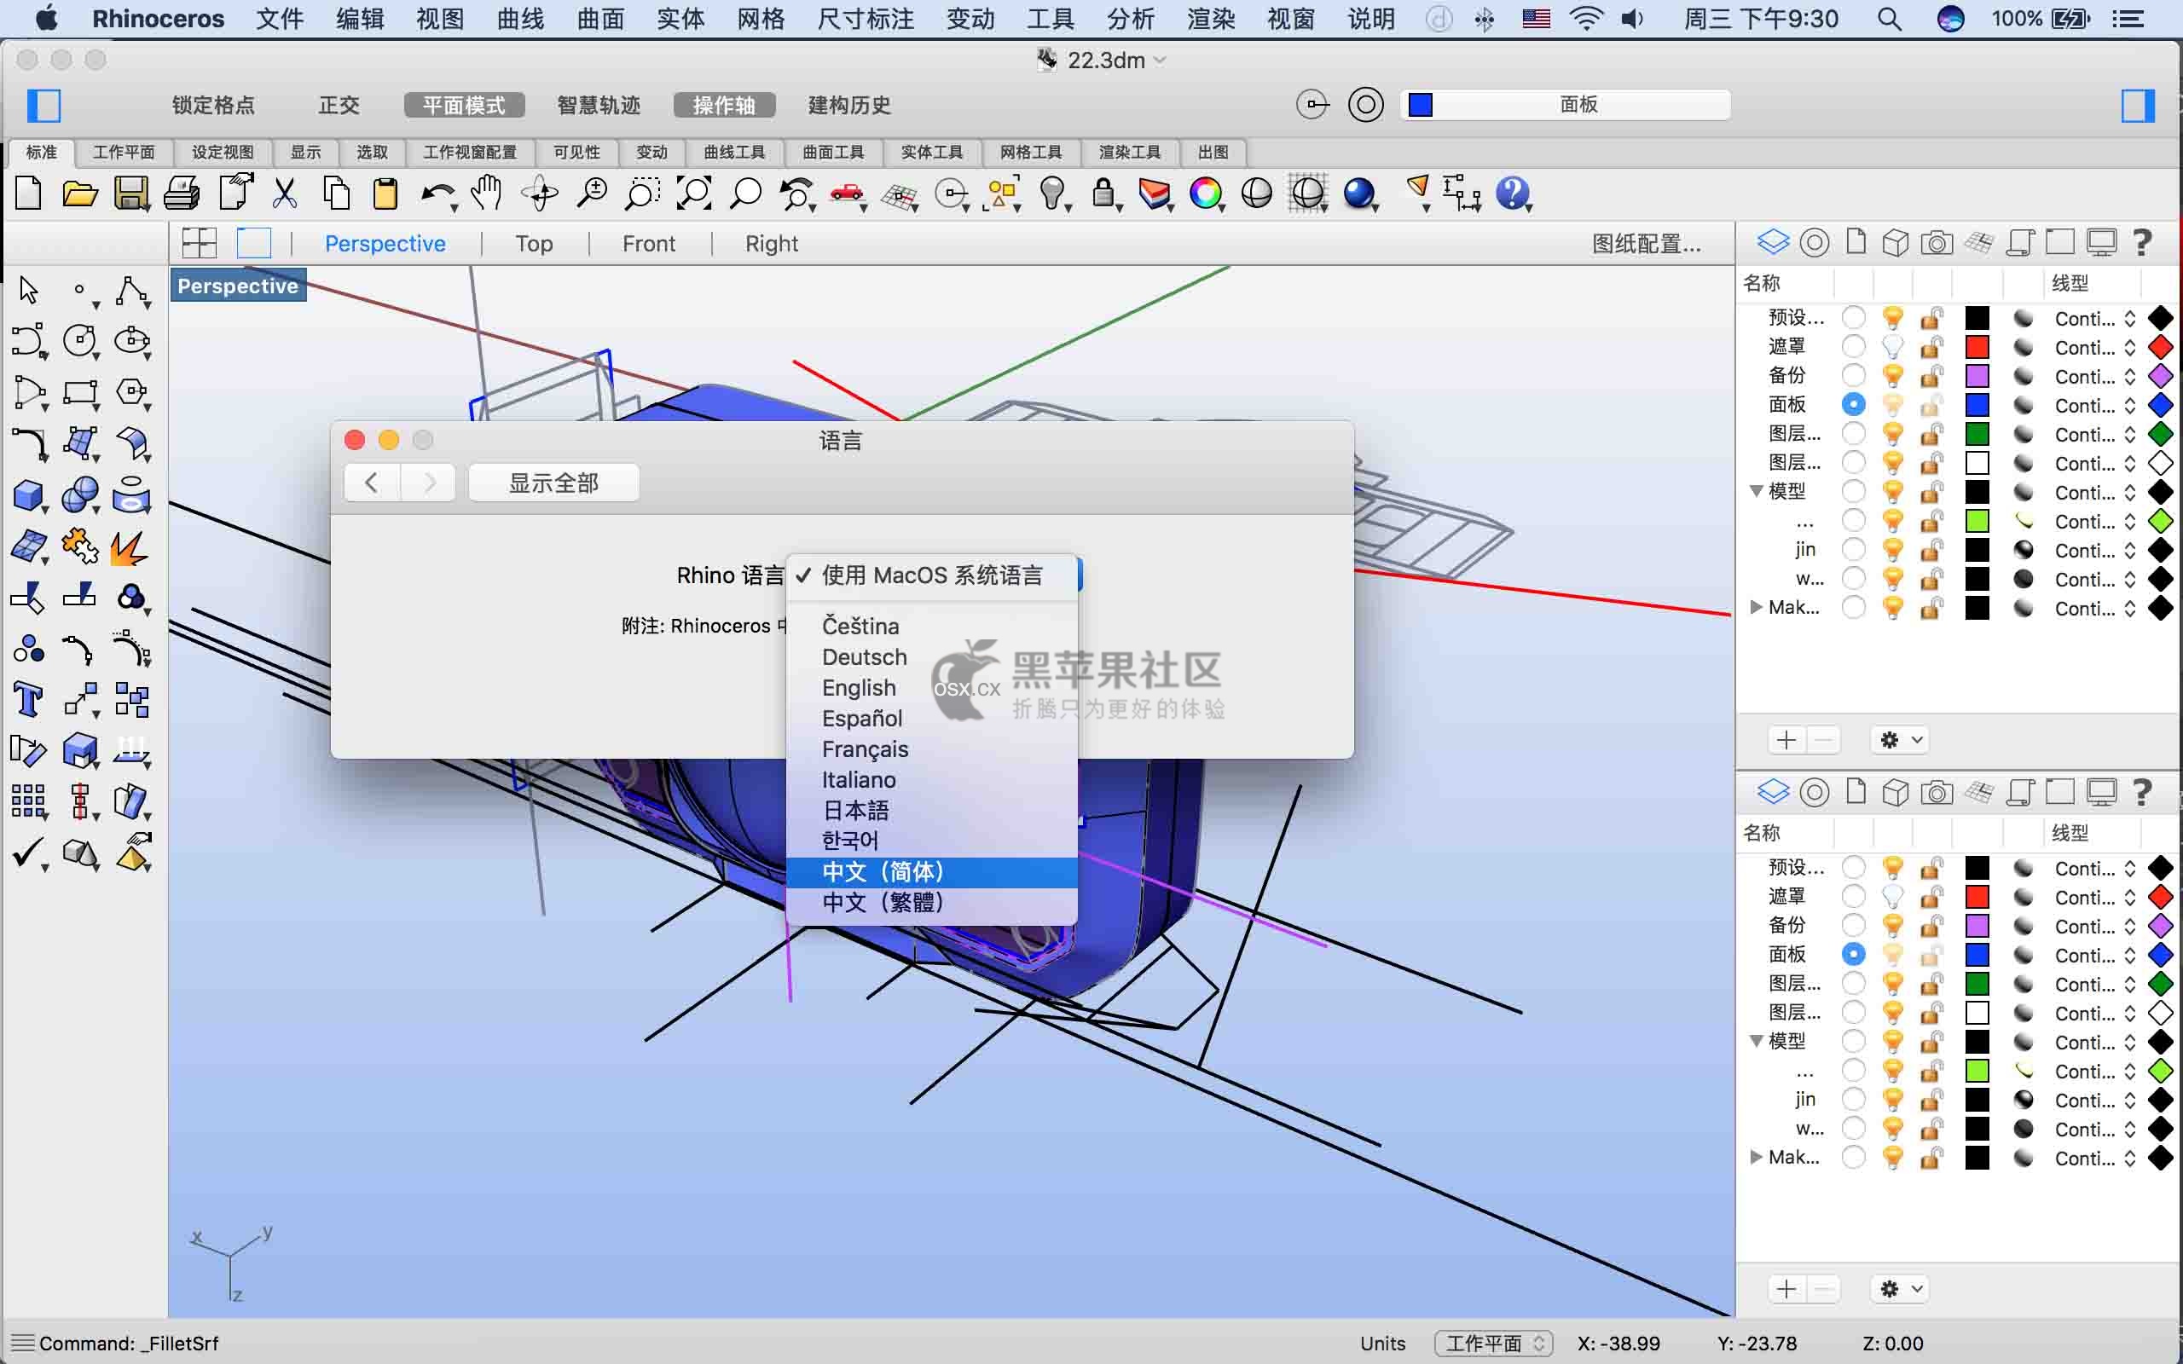This screenshot has height=1364, width=2183.
Task: Collapse the 模型 layer group in lower panel
Action: (1757, 1041)
